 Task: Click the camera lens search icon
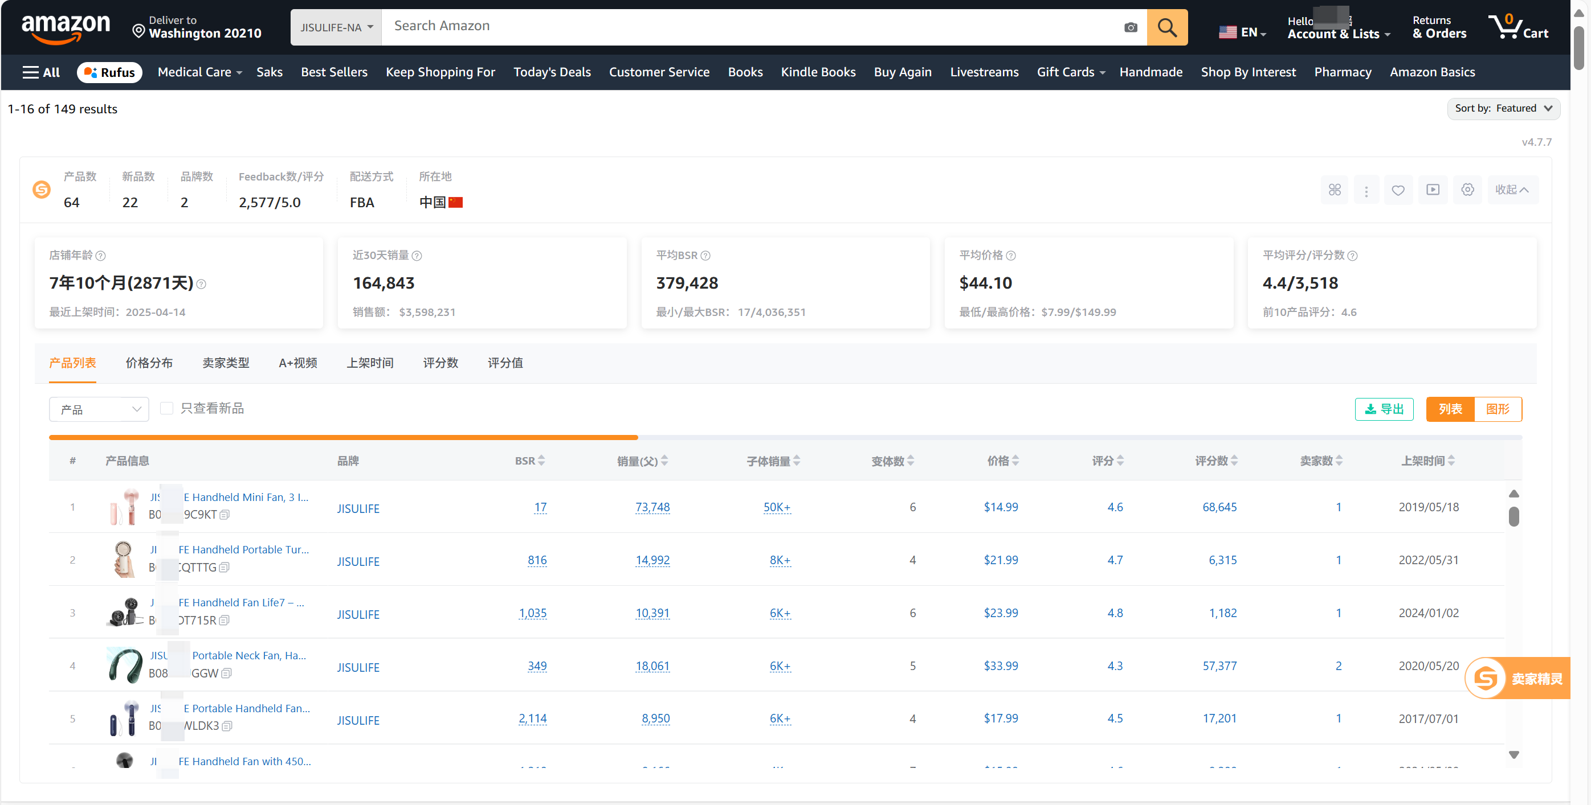1130,27
